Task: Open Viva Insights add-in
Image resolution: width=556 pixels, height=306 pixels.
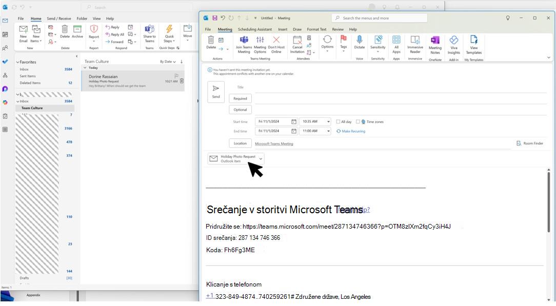Action: [x=454, y=45]
